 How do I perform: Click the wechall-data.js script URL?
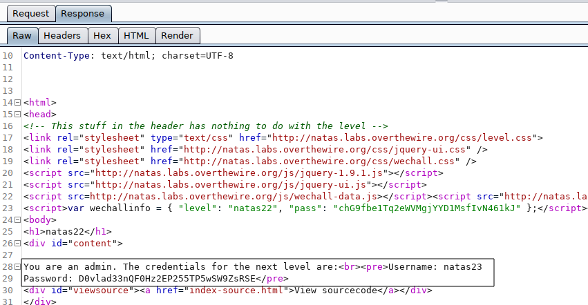point(234,197)
